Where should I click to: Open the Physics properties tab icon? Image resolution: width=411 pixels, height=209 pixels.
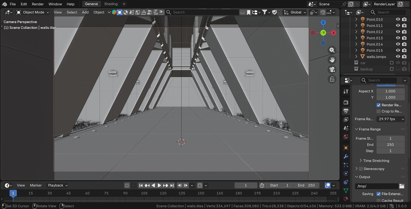(346, 173)
